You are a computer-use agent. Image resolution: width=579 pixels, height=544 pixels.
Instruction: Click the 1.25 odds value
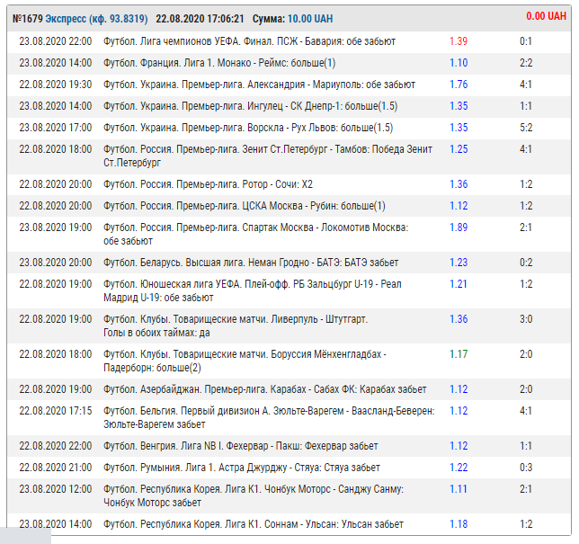pyautogui.click(x=459, y=149)
